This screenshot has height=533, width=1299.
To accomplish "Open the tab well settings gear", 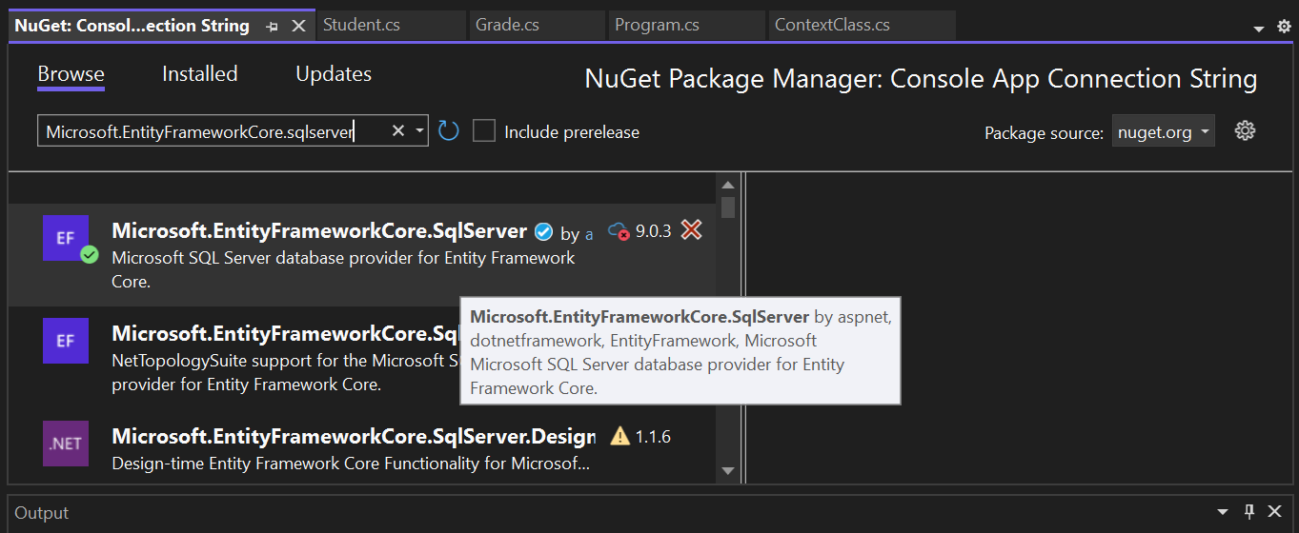I will click(1284, 27).
